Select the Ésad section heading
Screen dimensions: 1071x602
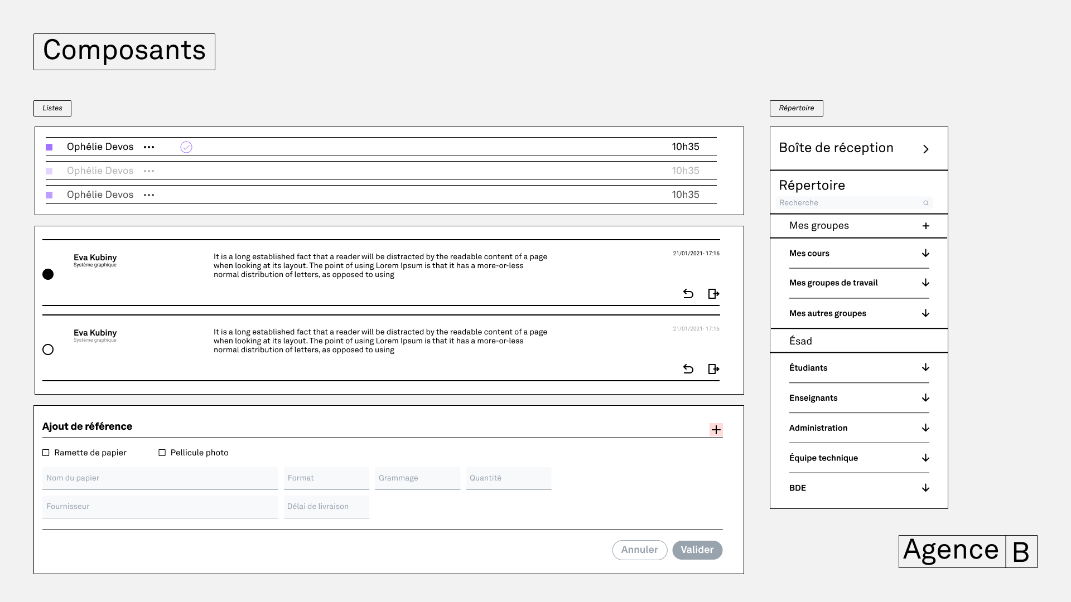click(x=800, y=341)
